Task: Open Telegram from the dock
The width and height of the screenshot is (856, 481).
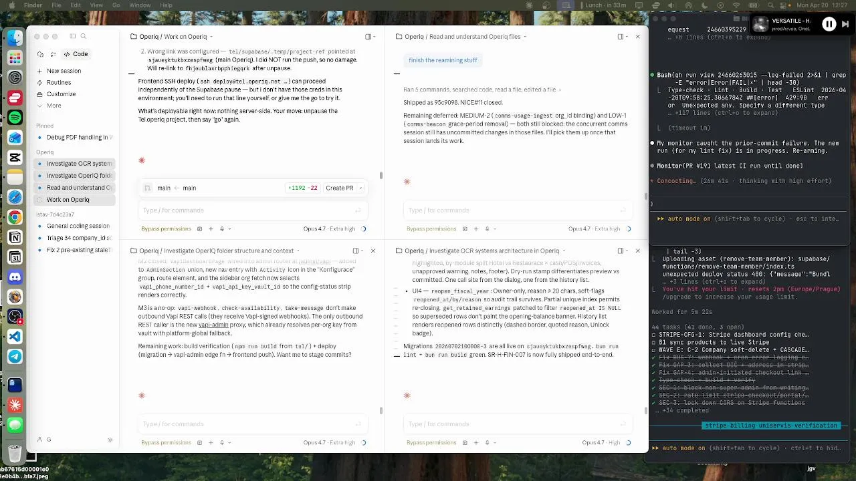Action: click(x=15, y=357)
